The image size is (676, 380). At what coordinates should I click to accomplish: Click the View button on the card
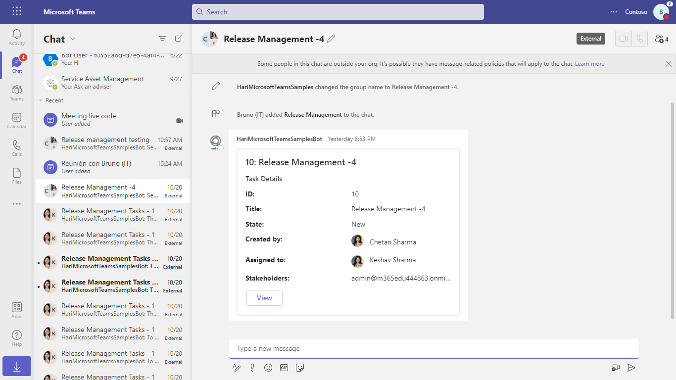(264, 298)
